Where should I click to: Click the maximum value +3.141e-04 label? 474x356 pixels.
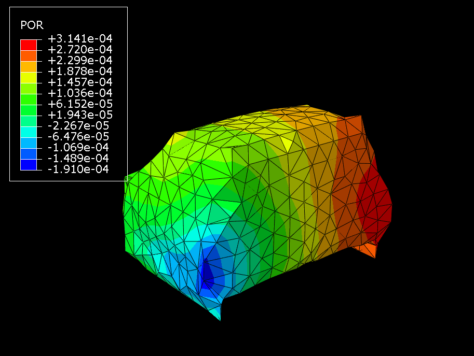coord(80,39)
